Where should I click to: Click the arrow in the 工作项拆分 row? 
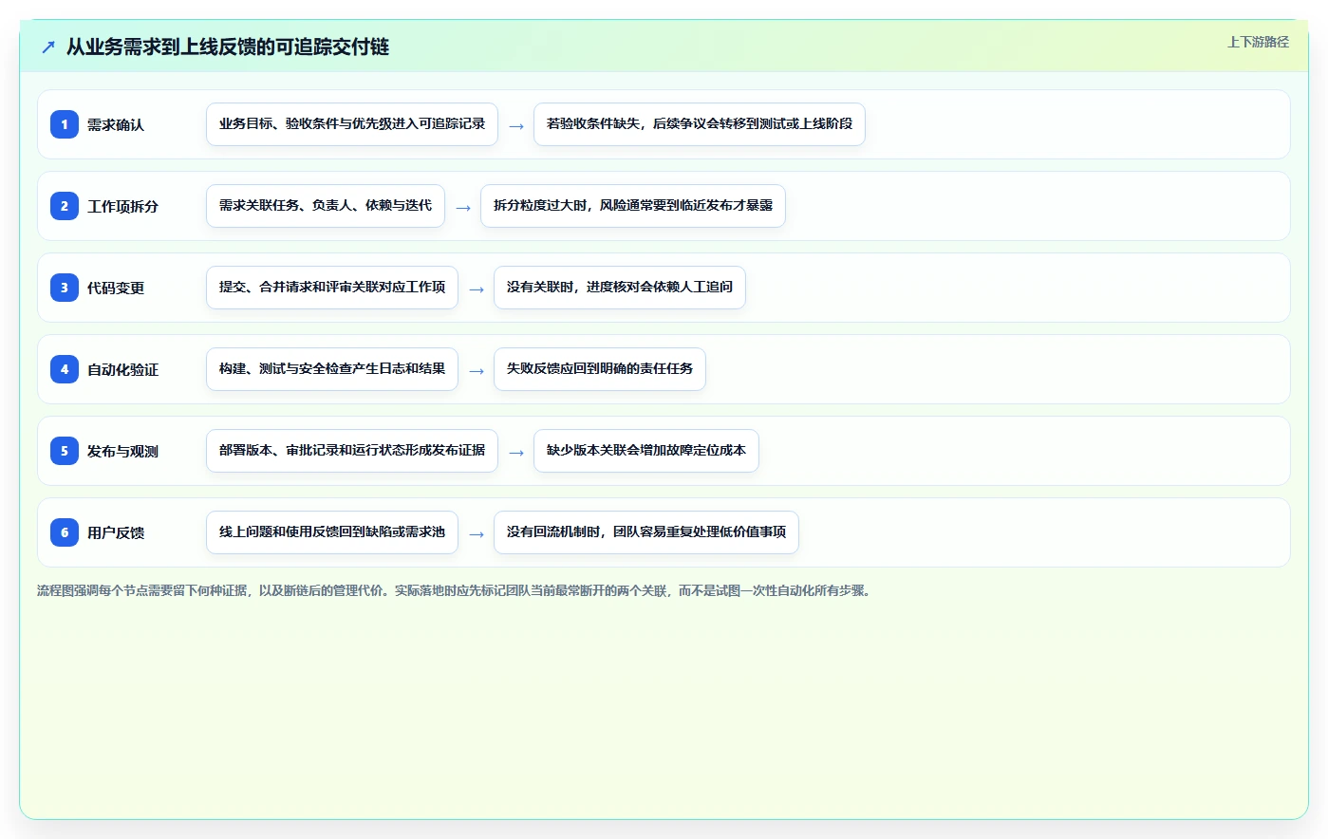click(x=463, y=208)
